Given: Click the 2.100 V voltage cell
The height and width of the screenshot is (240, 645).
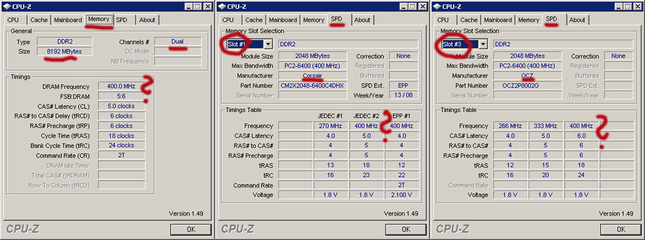Looking at the screenshot, I should click(402, 195).
